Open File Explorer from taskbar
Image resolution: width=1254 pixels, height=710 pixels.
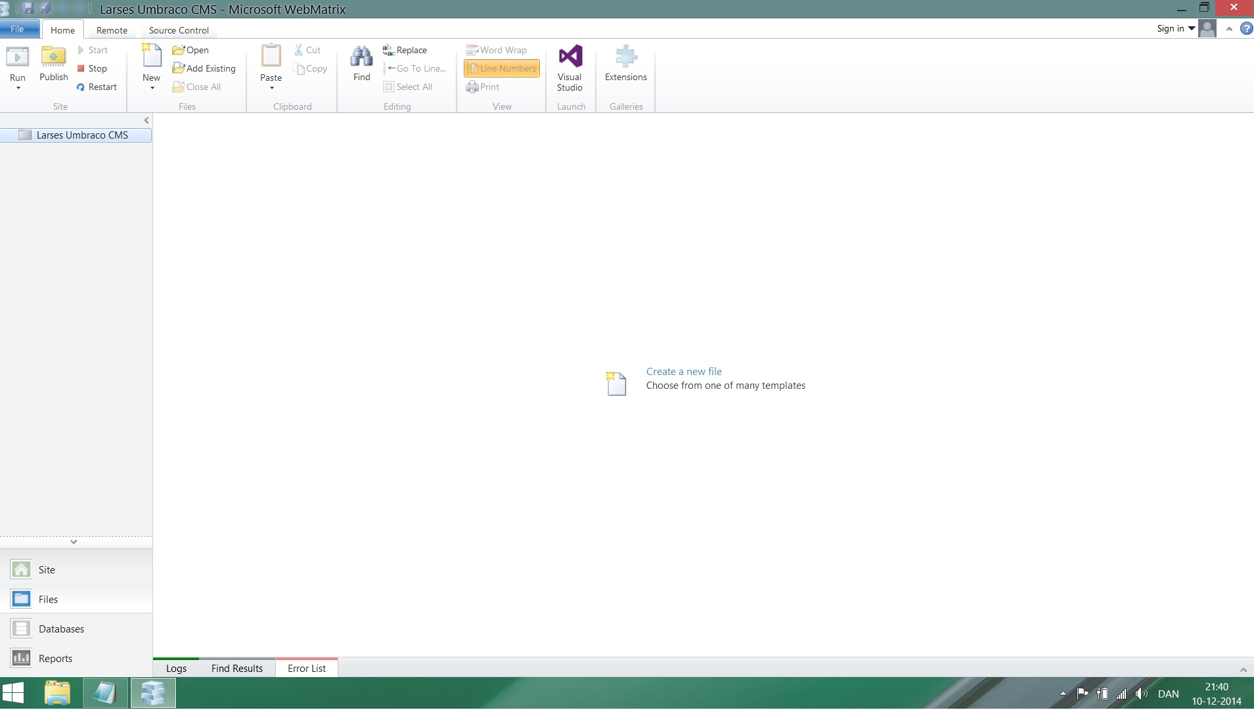pyautogui.click(x=57, y=694)
